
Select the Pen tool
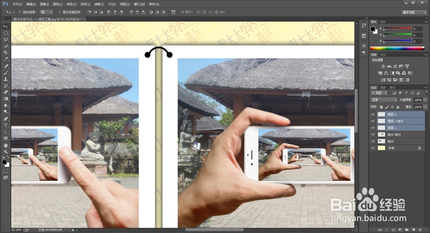[x=6, y=119]
